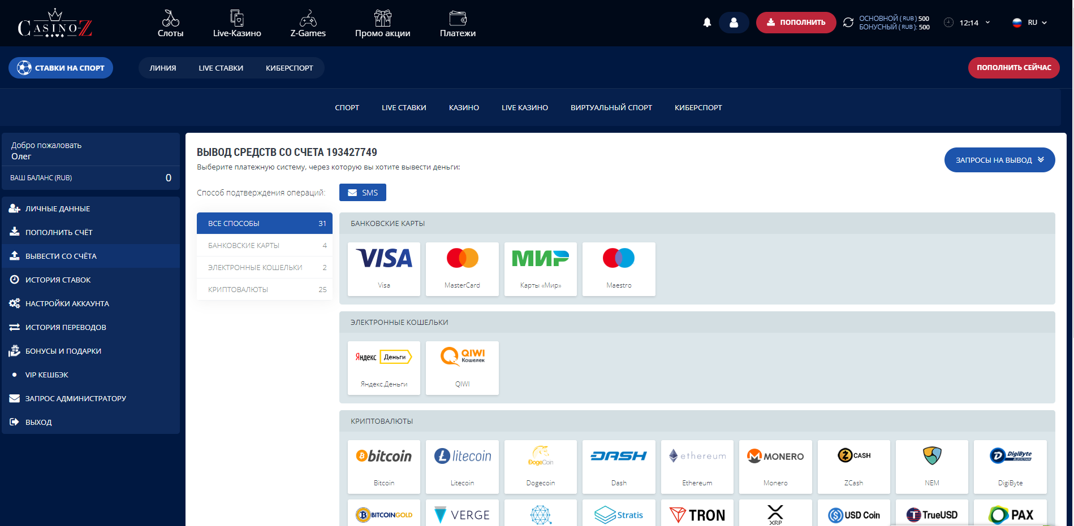
Task: Select XRP withdrawal option
Action: click(x=775, y=513)
